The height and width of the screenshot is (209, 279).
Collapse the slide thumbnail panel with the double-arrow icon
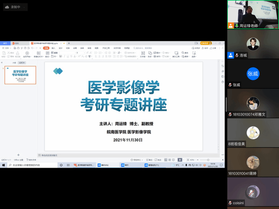click(2, 63)
